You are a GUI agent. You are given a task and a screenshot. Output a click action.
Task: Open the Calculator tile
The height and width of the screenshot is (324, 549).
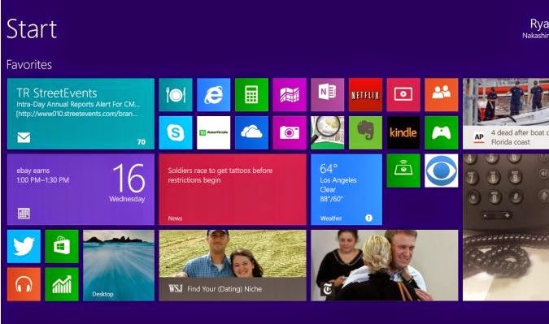(251, 95)
